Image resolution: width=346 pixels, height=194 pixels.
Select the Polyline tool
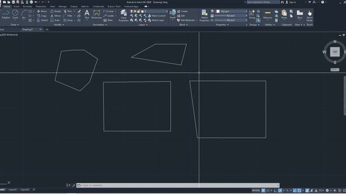click(x=6, y=15)
